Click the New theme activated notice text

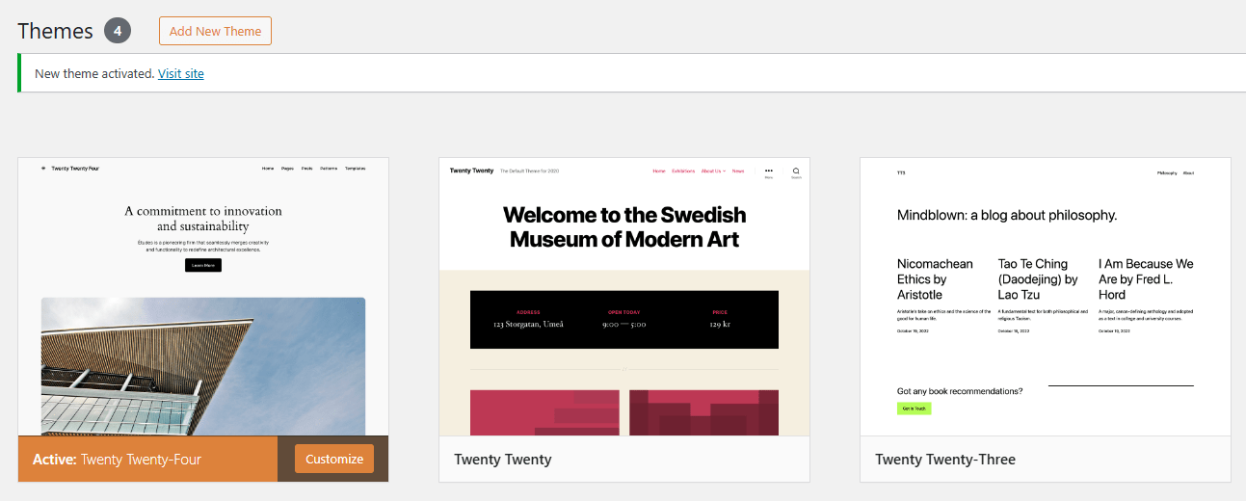[94, 73]
